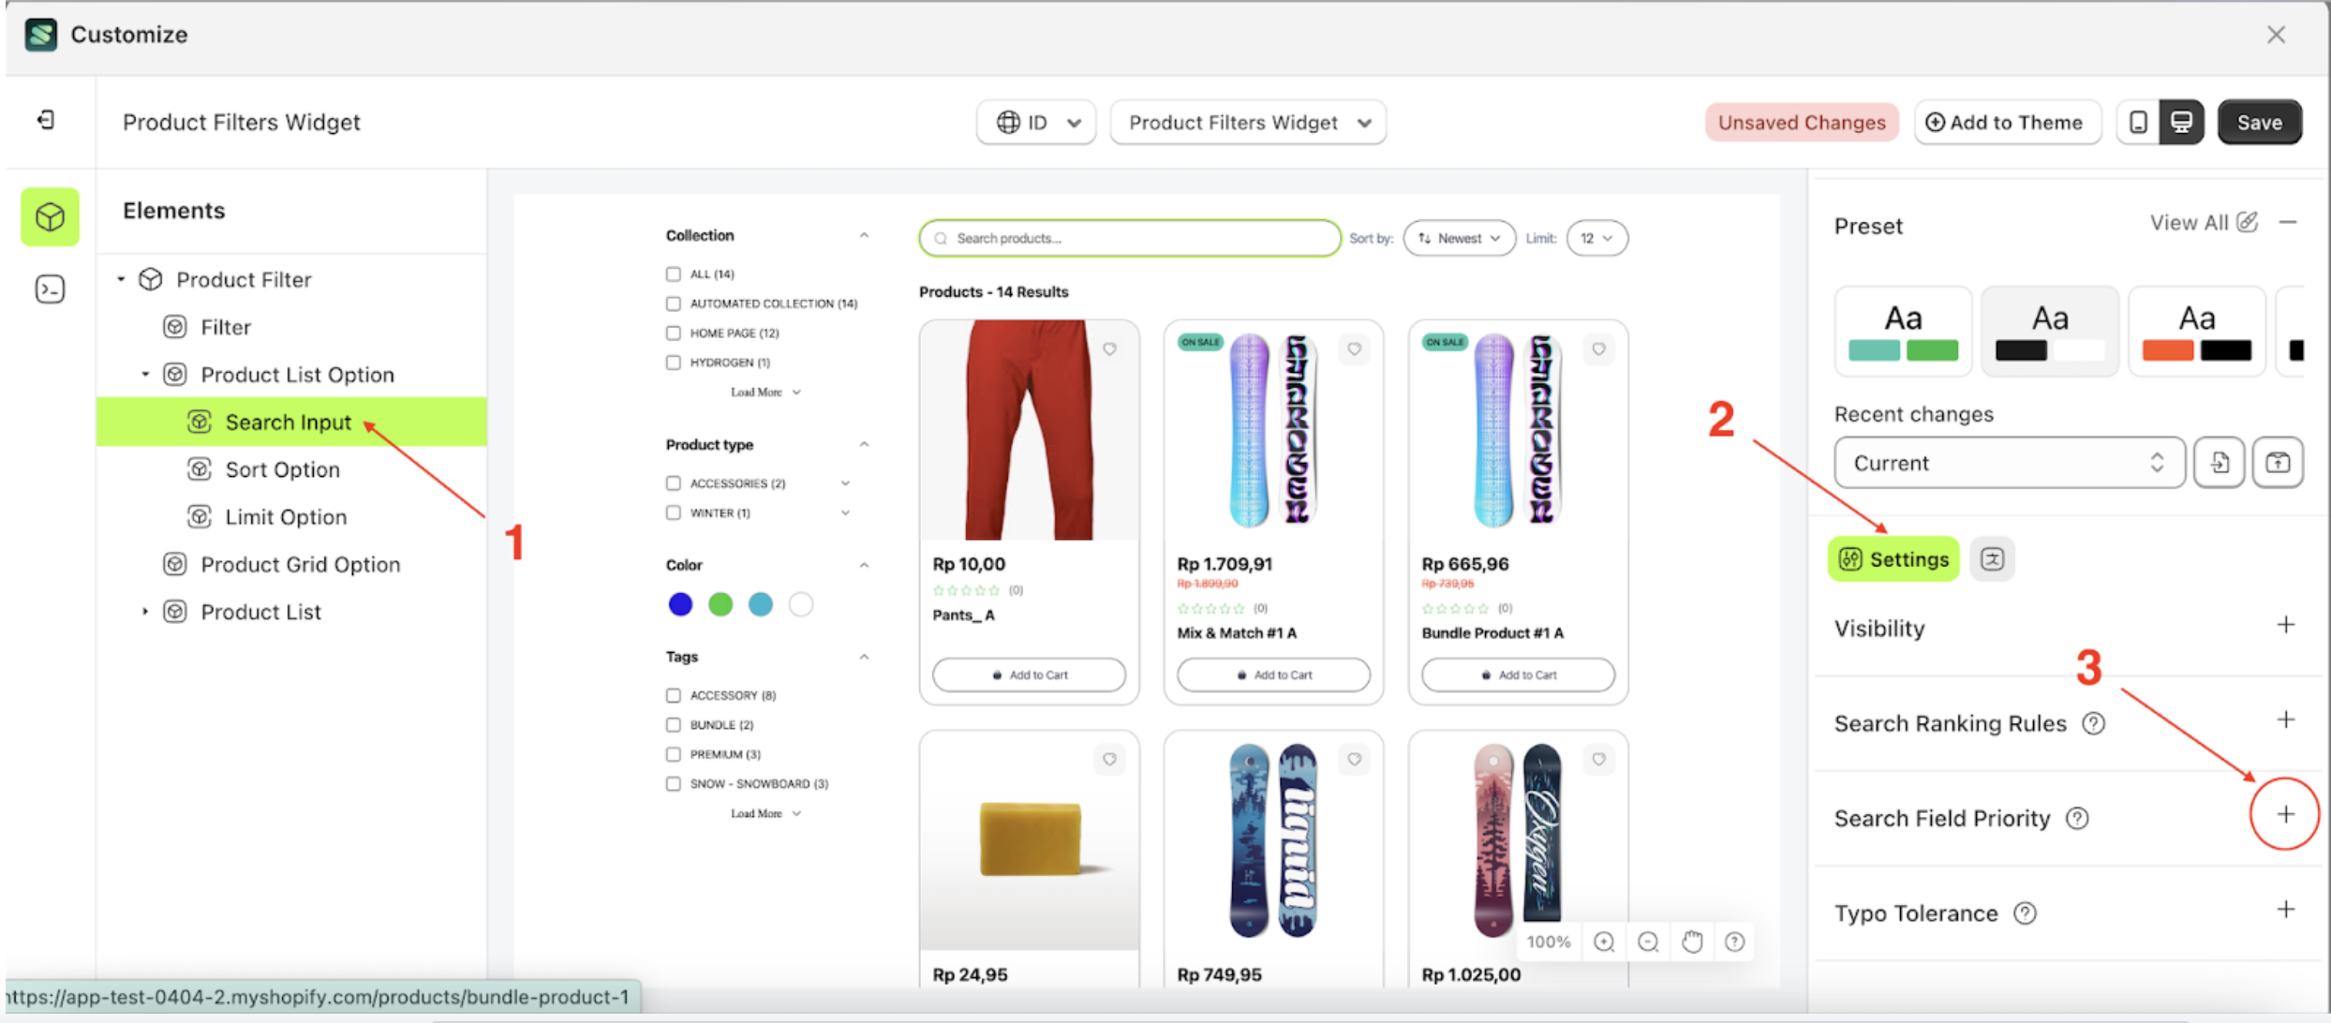Image resolution: width=2331 pixels, height=1023 pixels.
Task: Open the code console sidebar icon
Action: (x=50, y=289)
